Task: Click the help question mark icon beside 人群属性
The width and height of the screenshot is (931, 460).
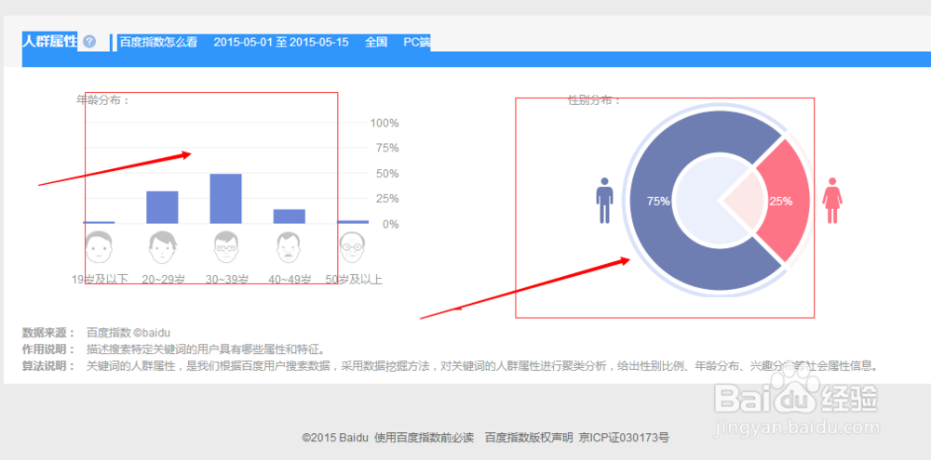Action: coord(89,42)
